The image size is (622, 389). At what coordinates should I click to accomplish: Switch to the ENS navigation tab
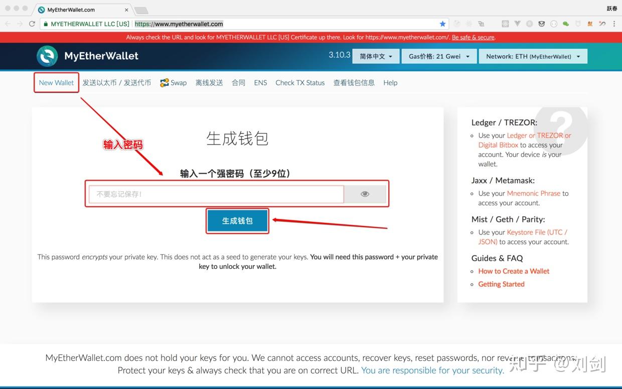coord(260,82)
